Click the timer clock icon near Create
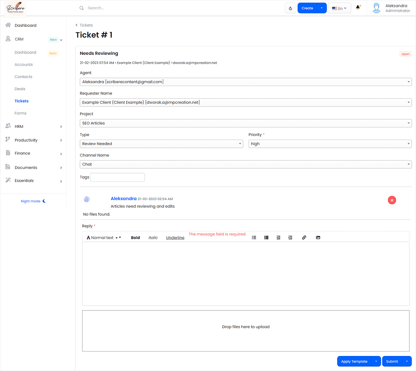The width and height of the screenshot is (416, 371). coord(290,8)
